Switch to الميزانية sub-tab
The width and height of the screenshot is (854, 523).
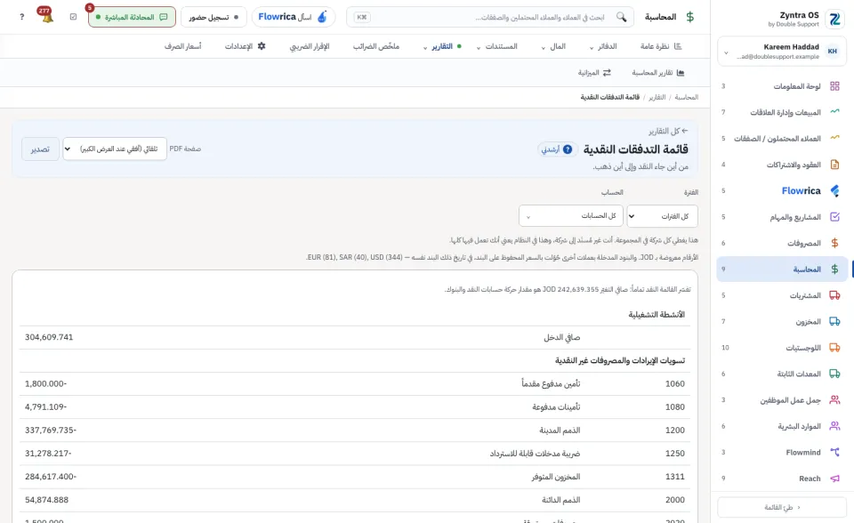point(594,72)
